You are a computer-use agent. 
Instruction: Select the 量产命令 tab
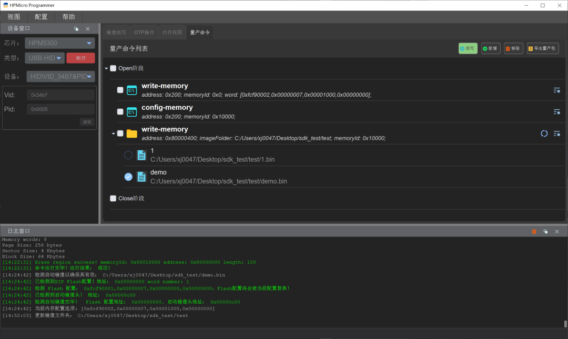click(200, 33)
